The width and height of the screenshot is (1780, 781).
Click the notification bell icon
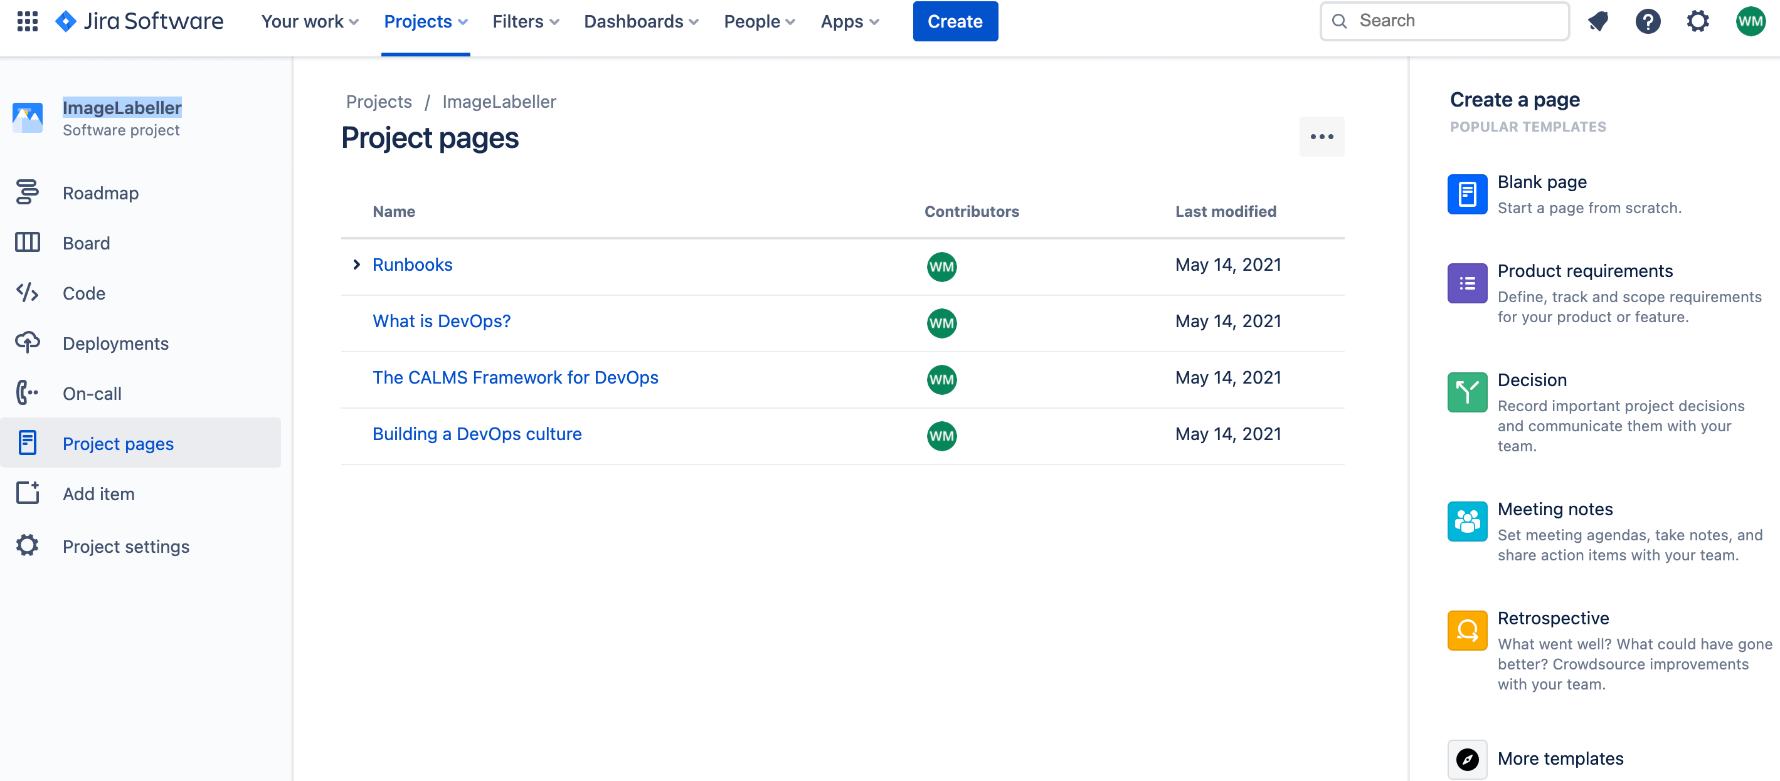coord(1597,21)
